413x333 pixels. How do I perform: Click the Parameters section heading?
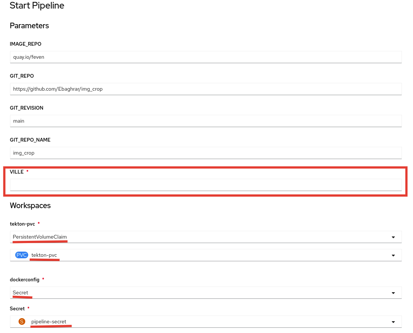point(29,26)
